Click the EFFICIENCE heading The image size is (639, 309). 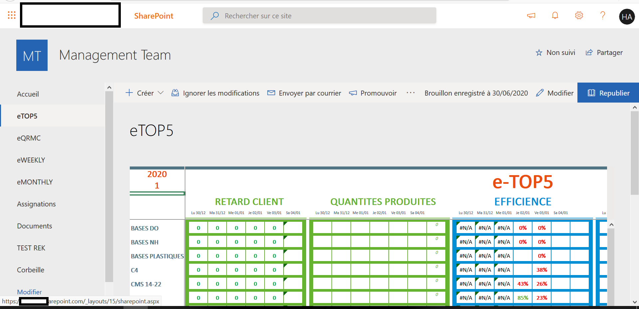tap(523, 202)
